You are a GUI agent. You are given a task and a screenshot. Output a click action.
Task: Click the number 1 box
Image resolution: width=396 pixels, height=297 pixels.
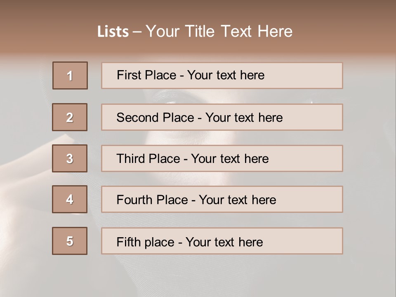point(70,75)
